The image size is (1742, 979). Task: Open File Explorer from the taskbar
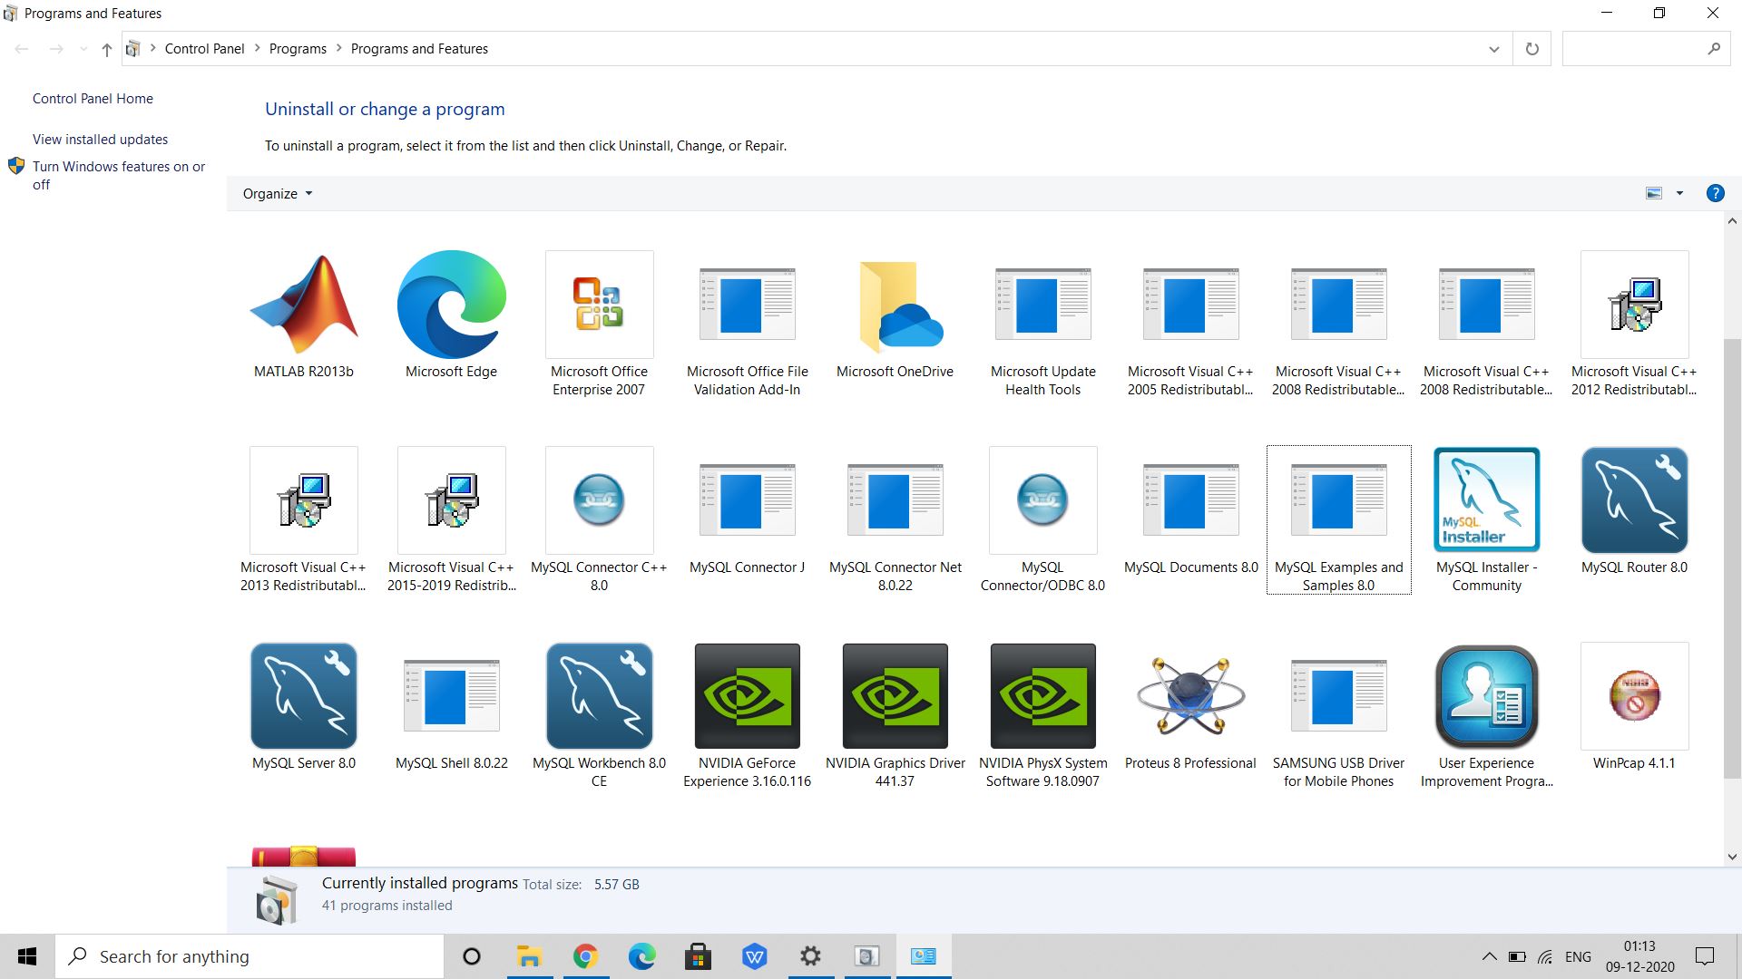point(529,956)
